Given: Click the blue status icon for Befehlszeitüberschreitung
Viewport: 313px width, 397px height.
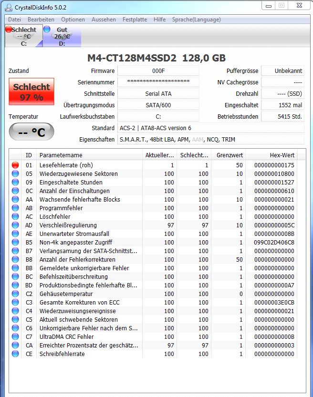Looking at the screenshot, I should (15, 277).
